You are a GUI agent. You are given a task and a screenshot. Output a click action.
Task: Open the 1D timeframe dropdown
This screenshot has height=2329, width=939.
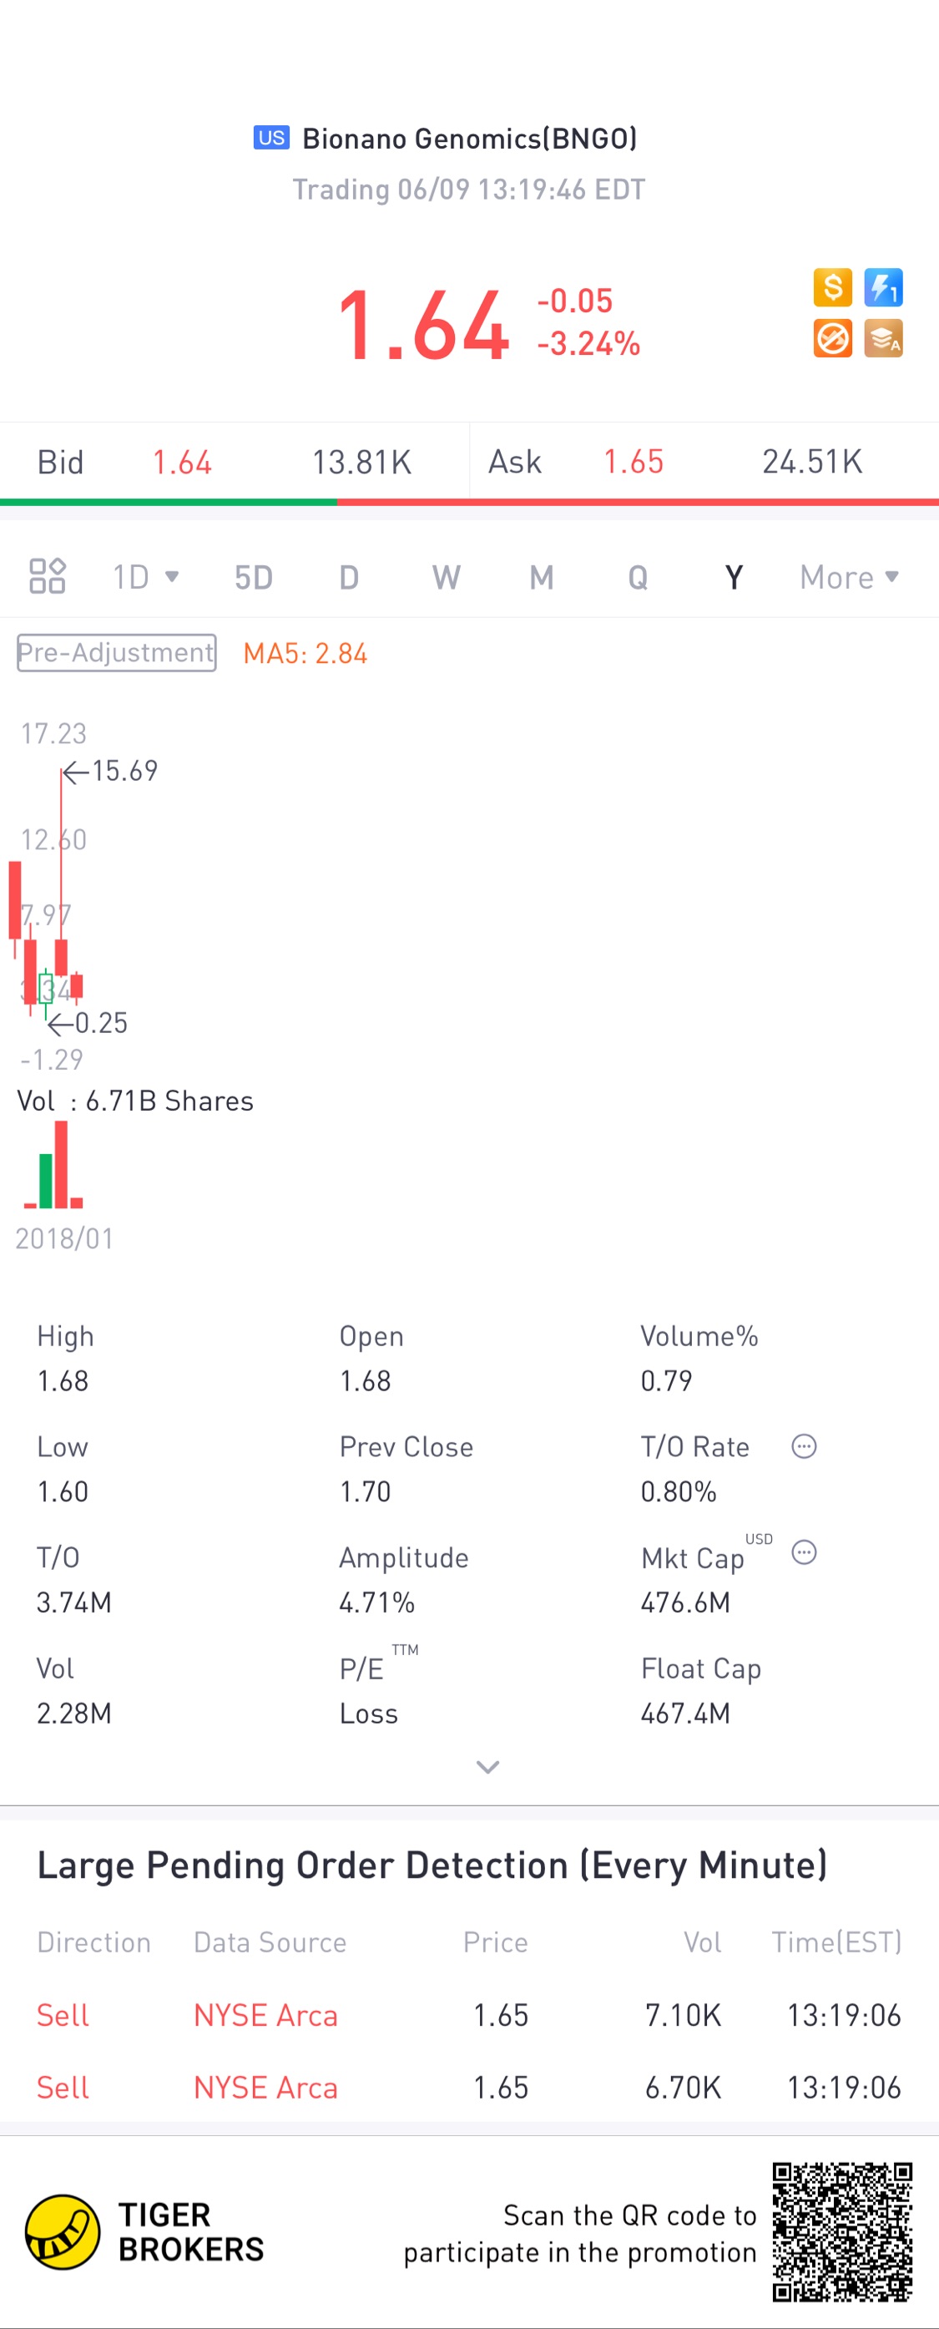[x=144, y=577]
